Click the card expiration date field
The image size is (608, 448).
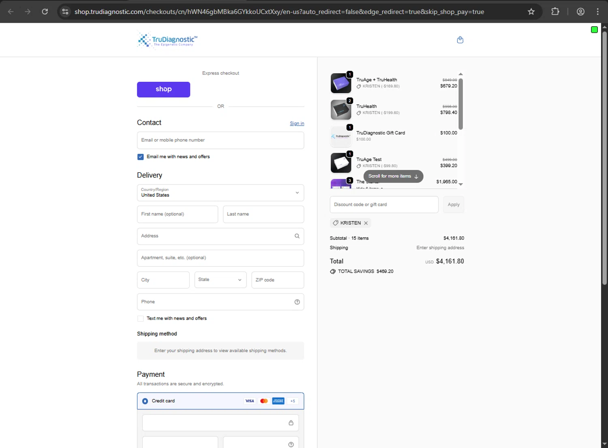[180, 442]
